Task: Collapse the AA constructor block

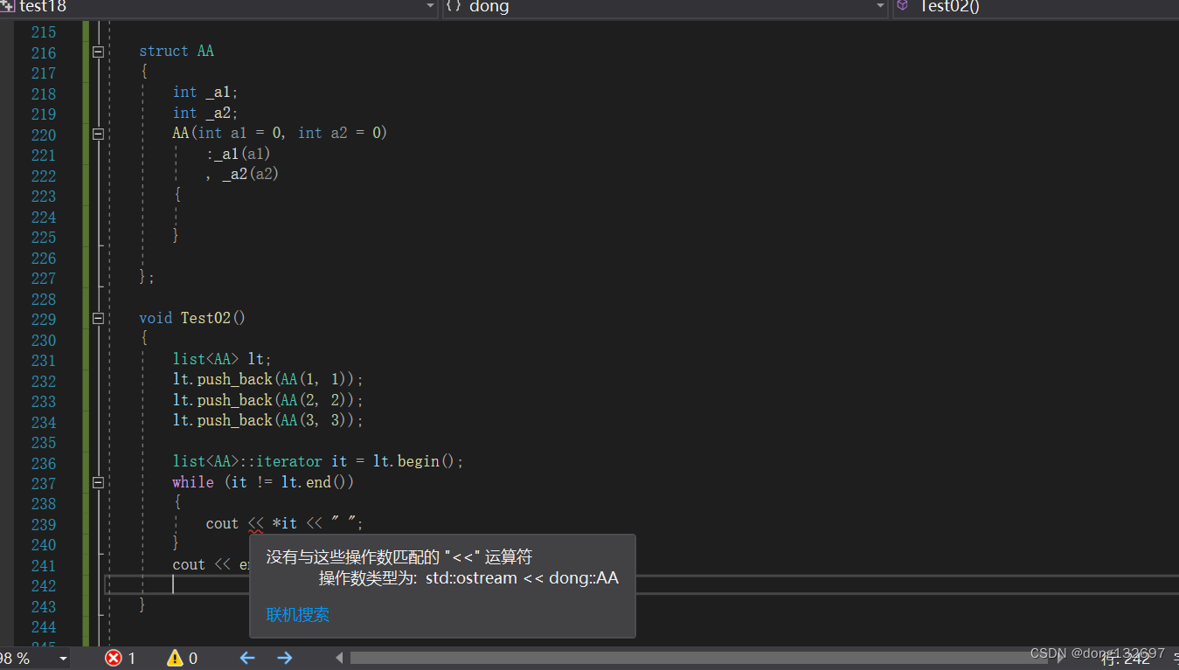Action: point(98,134)
